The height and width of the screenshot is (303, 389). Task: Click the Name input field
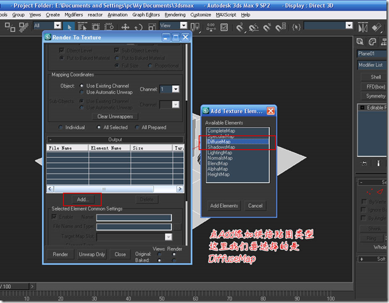tap(134, 217)
